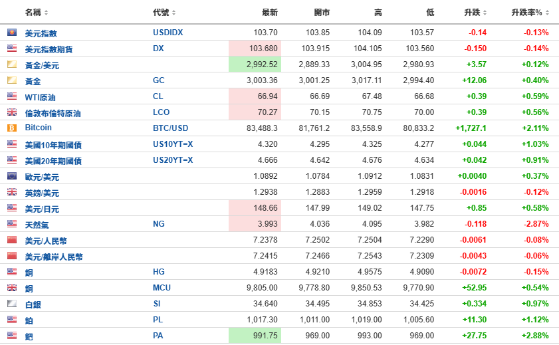Click the EU flag beside 歐元/美元

tap(12, 175)
